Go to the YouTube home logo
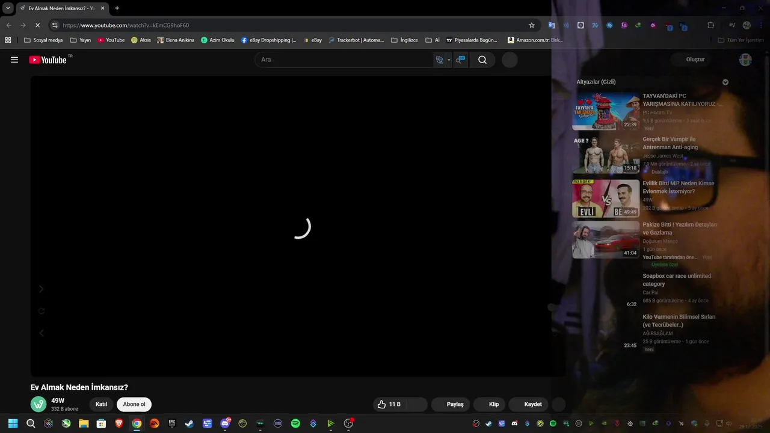This screenshot has height=433, width=770. tap(48, 60)
